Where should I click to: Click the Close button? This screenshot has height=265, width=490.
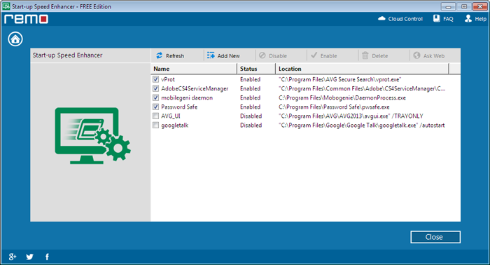435,237
